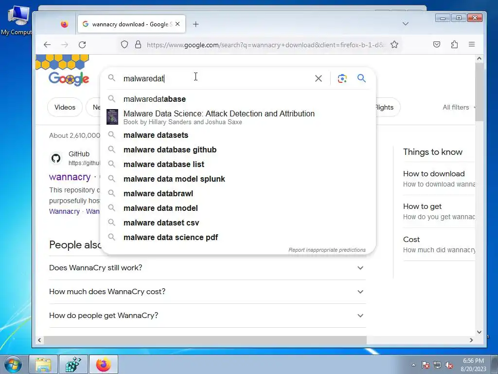
Task: Expand Does WannaCry still work question
Action: point(207,268)
